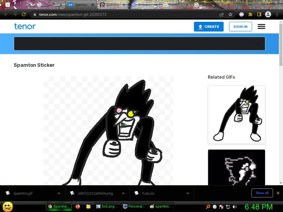Screen dimensions: 283x212
Task: Click the round face tray icon
Action: (x=214, y=207)
